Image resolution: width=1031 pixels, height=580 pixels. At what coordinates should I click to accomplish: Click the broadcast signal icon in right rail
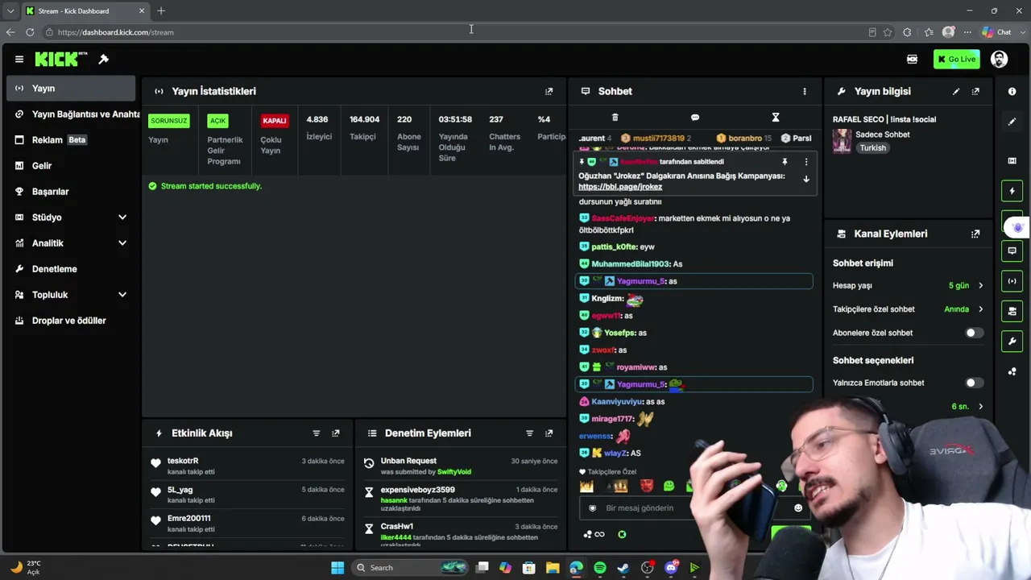coord(1012,281)
